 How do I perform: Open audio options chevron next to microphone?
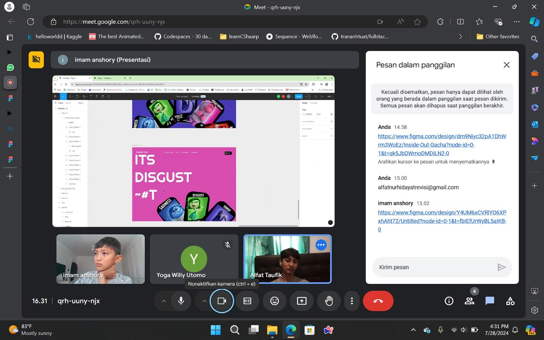coord(164,301)
